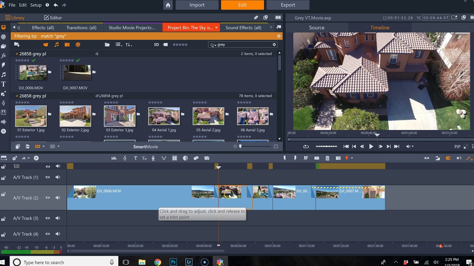Open the thumbnail view dropdown arrow

click(44, 147)
